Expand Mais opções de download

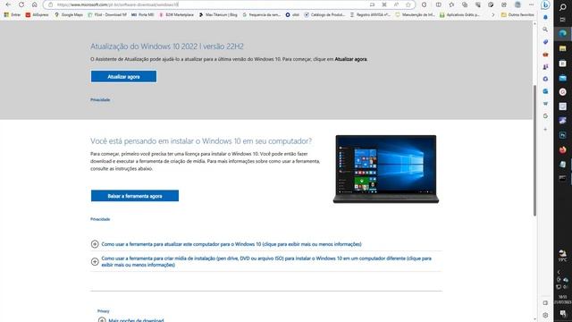point(131,320)
